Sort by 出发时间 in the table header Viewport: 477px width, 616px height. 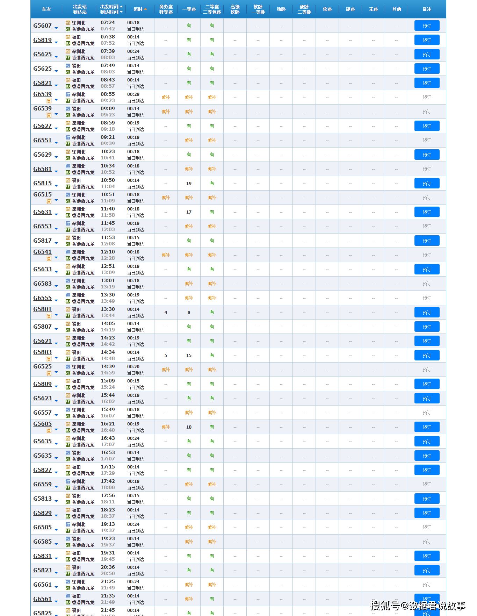point(111,7)
